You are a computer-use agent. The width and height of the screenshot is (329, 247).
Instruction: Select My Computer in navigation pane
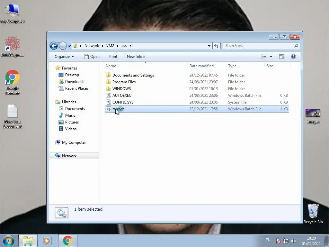click(74, 142)
